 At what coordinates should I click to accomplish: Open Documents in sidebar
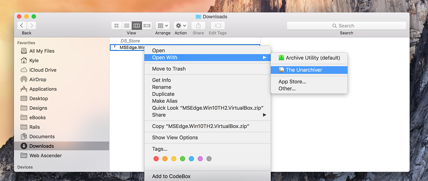[62, 136]
